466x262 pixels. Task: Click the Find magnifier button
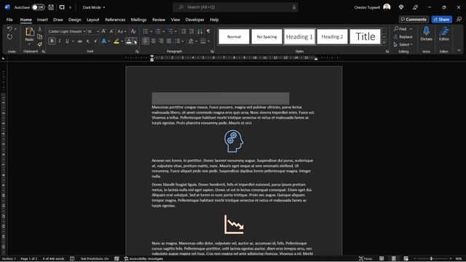point(400,29)
